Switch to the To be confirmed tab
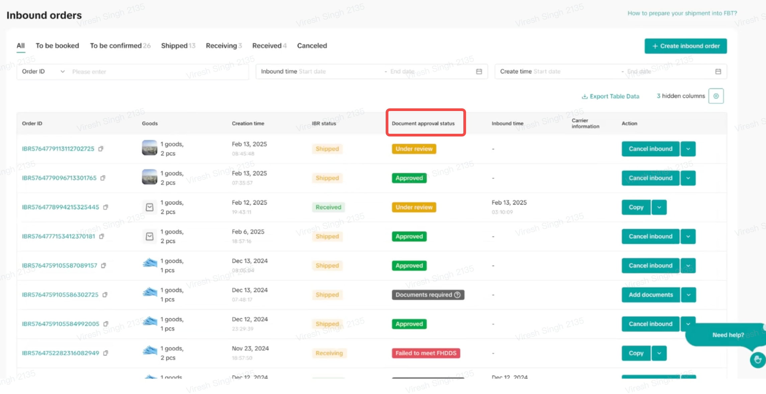Image resolution: width=766 pixels, height=394 pixels. (120, 46)
